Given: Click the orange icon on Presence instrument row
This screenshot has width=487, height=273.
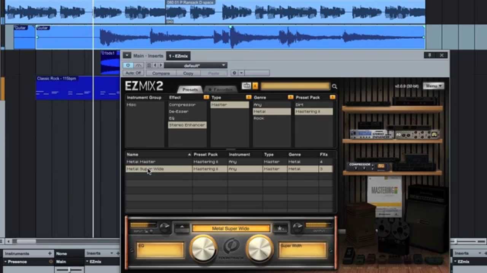Looking at the screenshot, I should coord(51,262).
